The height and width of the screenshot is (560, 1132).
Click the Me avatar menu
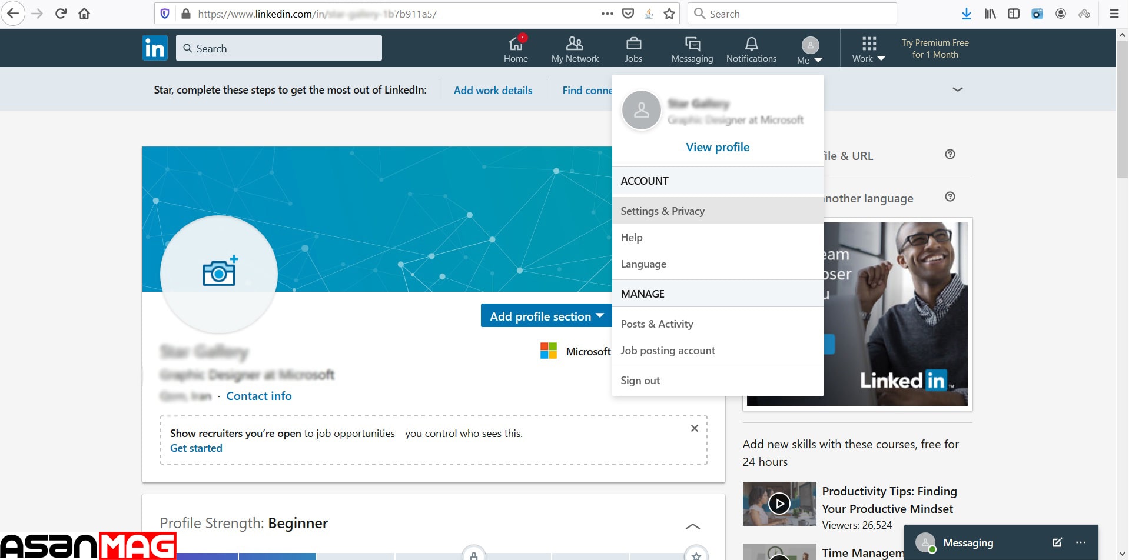[810, 49]
